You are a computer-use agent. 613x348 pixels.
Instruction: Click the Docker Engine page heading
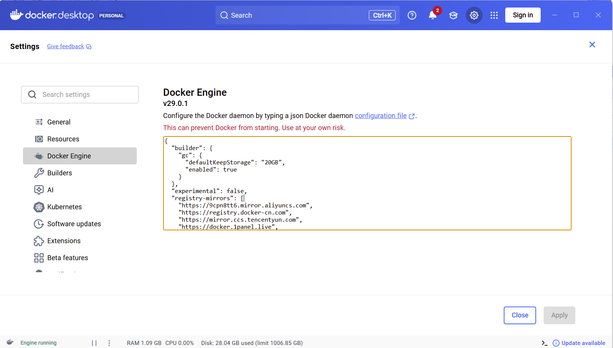coord(195,92)
